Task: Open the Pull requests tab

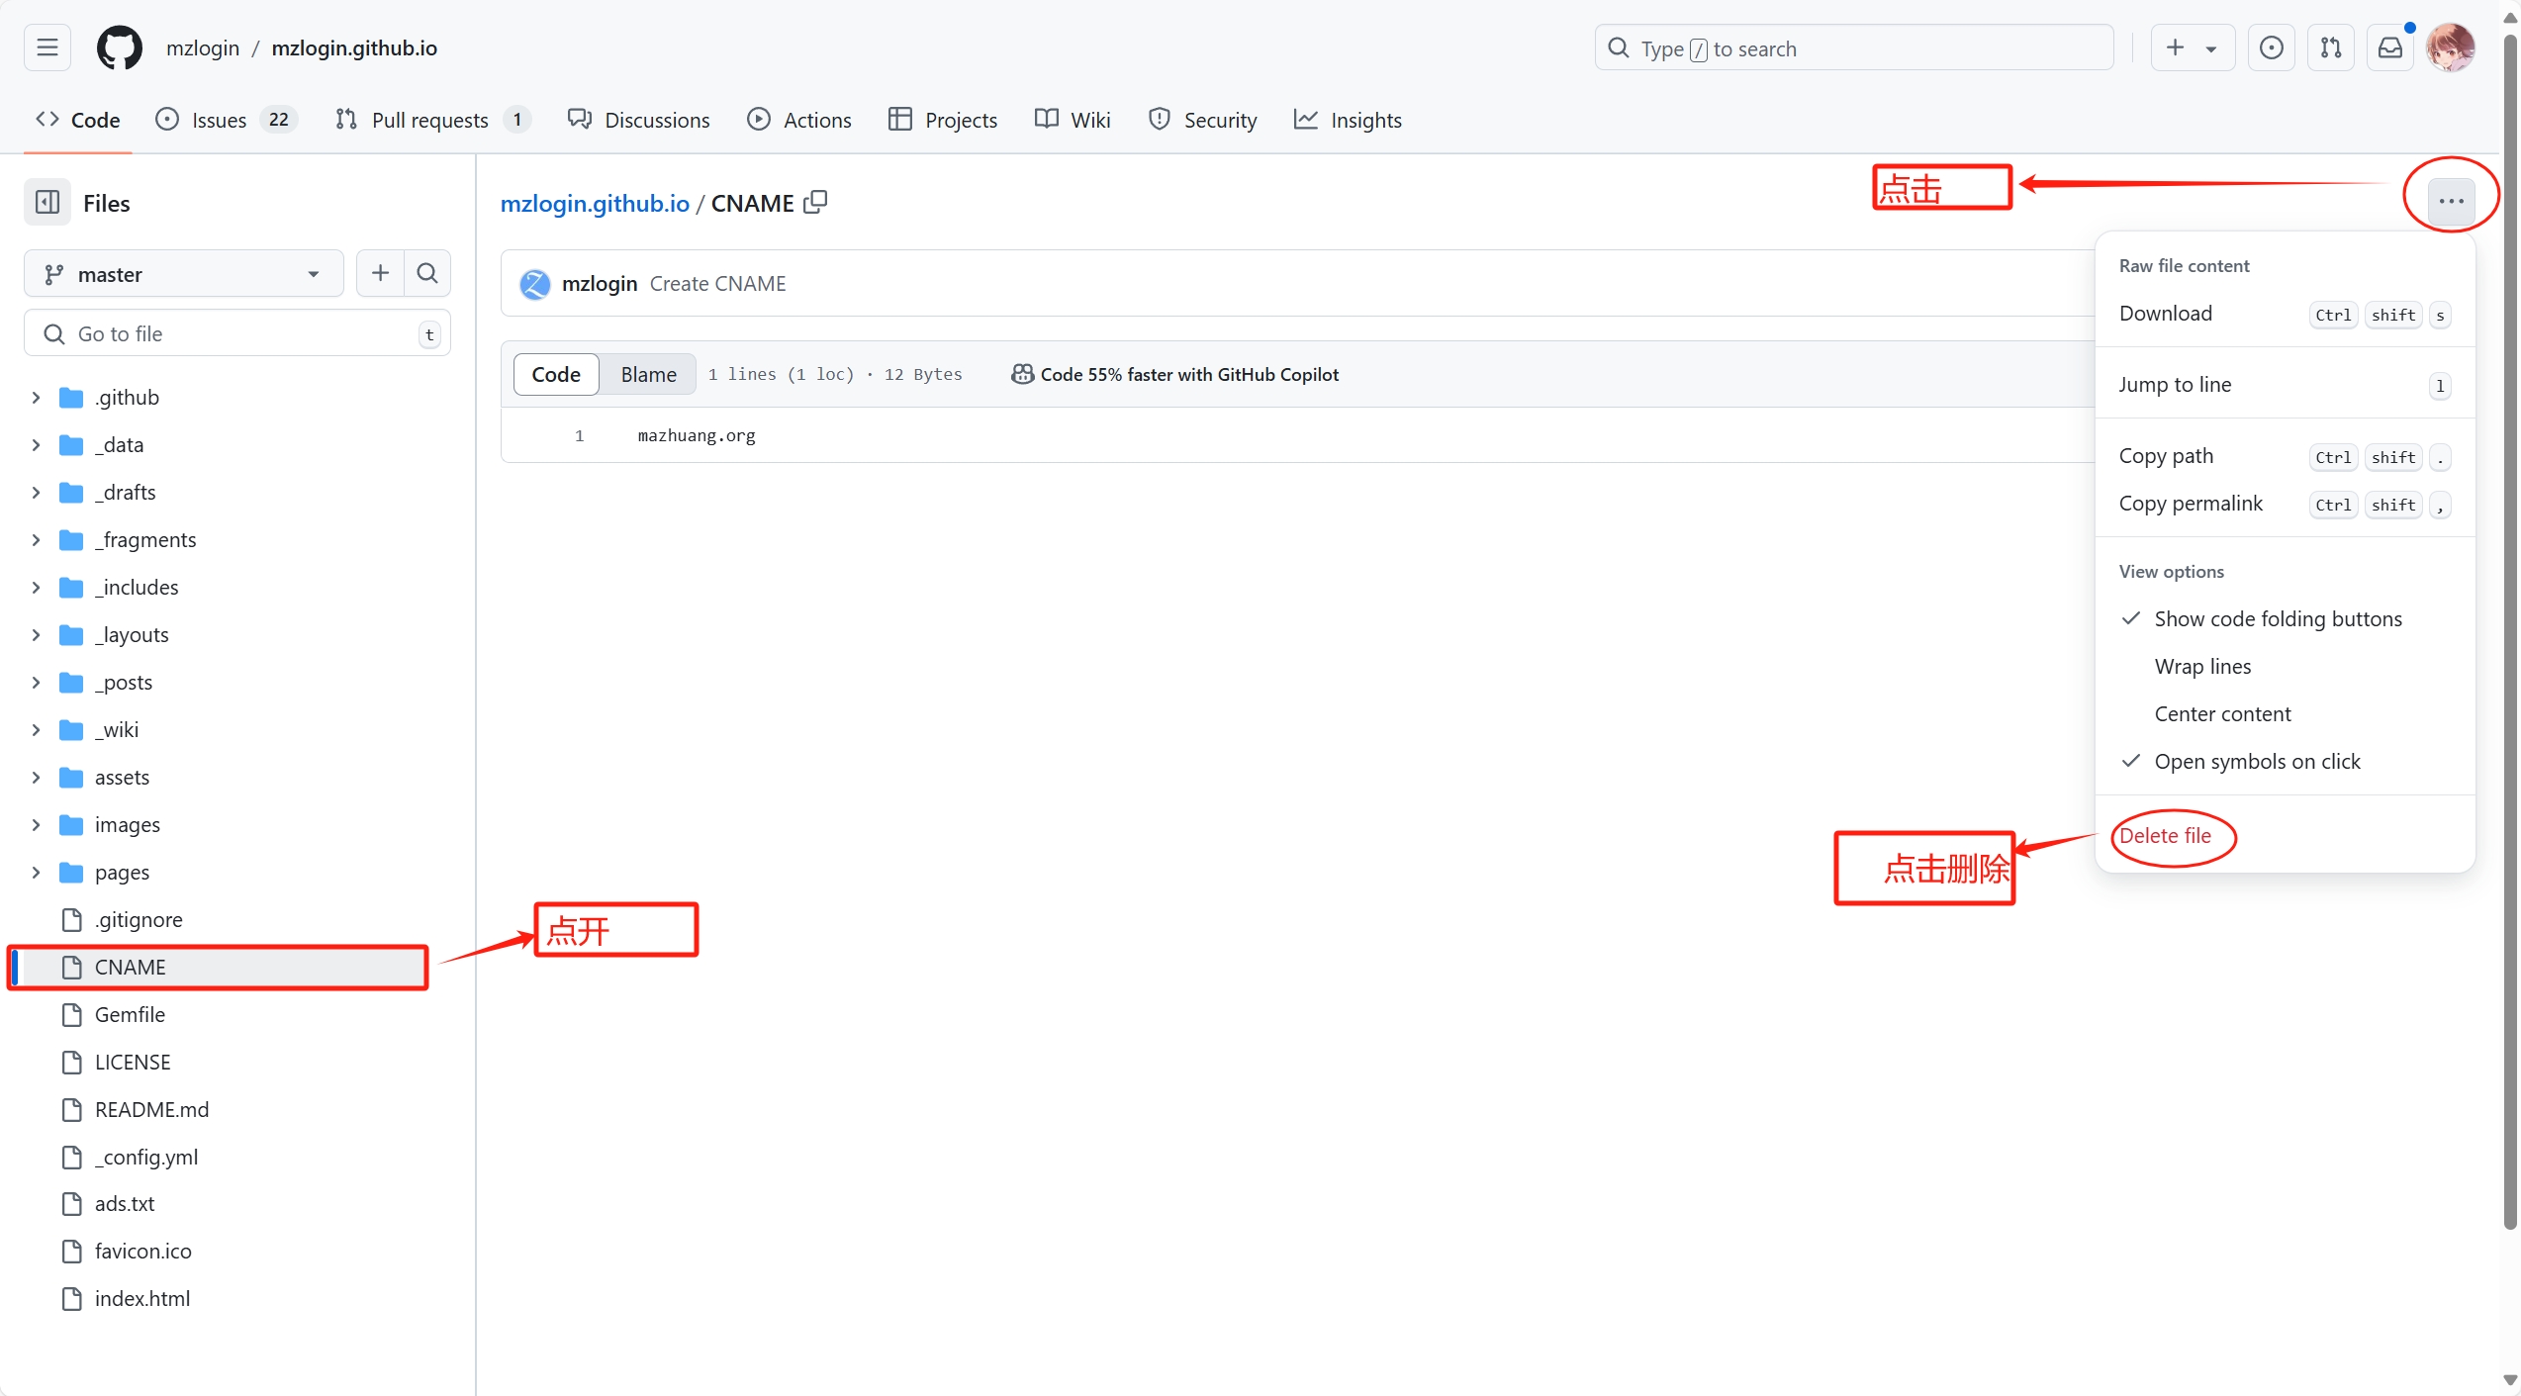Action: (x=433, y=120)
